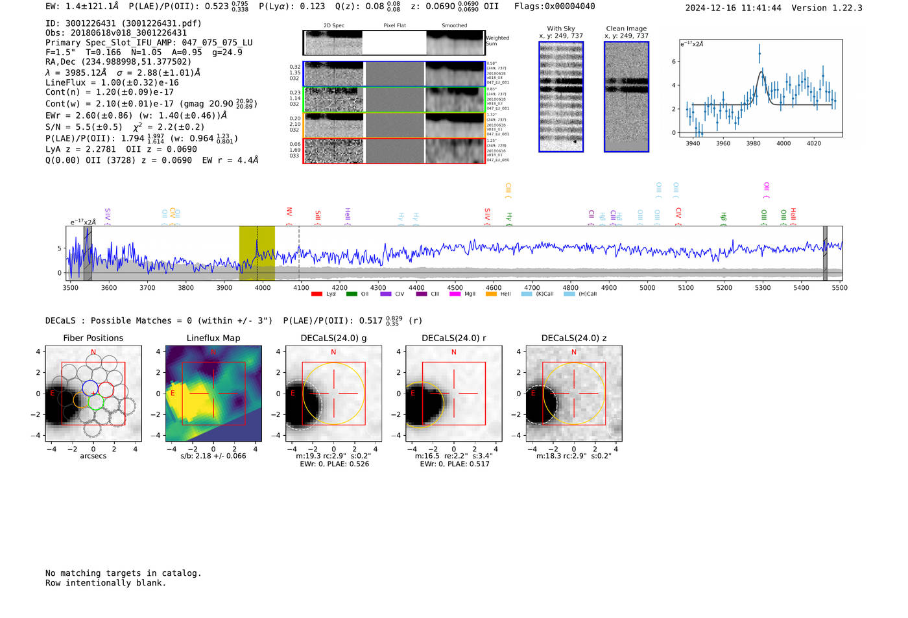Screen dimensions: 908x618
Task: Click the yellow aperture circle in DECaLS g
Action: pos(333,394)
